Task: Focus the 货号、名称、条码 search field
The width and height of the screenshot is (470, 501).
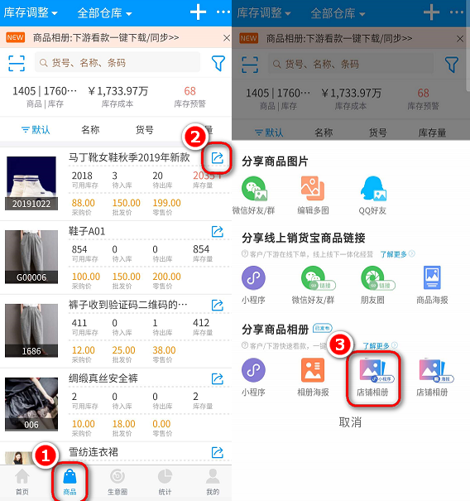Action: coord(117,63)
